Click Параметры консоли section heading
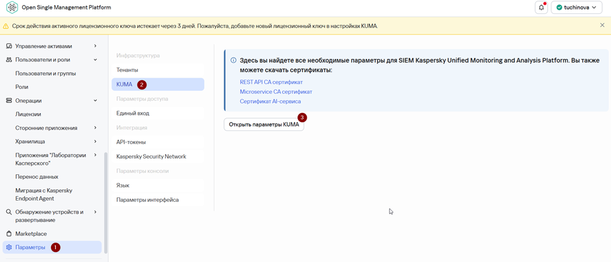The height and width of the screenshot is (262, 611). tap(142, 171)
